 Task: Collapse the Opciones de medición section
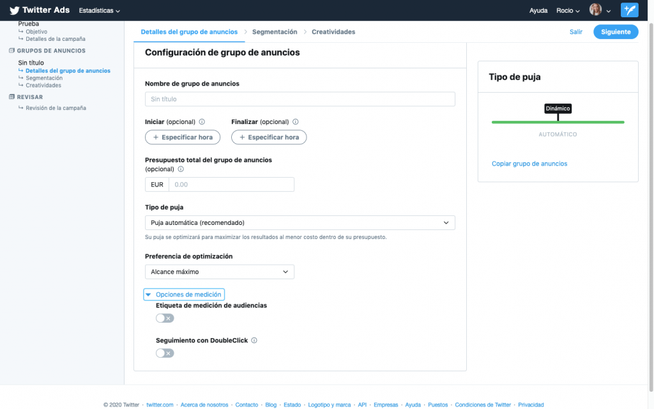(184, 294)
